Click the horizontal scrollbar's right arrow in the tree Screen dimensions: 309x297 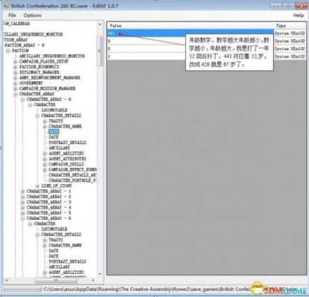pyautogui.click(x=93, y=281)
